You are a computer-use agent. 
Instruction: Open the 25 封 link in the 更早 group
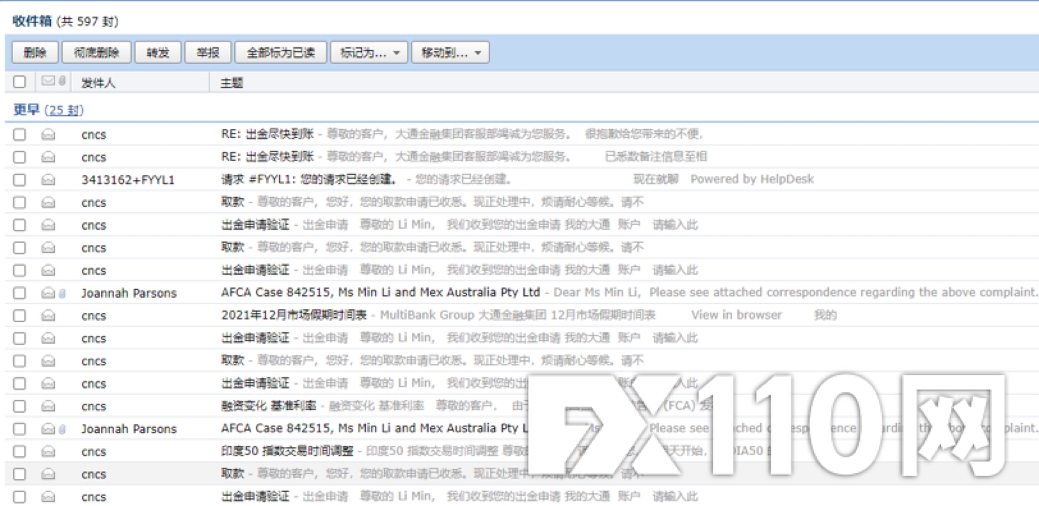(x=64, y=110)
